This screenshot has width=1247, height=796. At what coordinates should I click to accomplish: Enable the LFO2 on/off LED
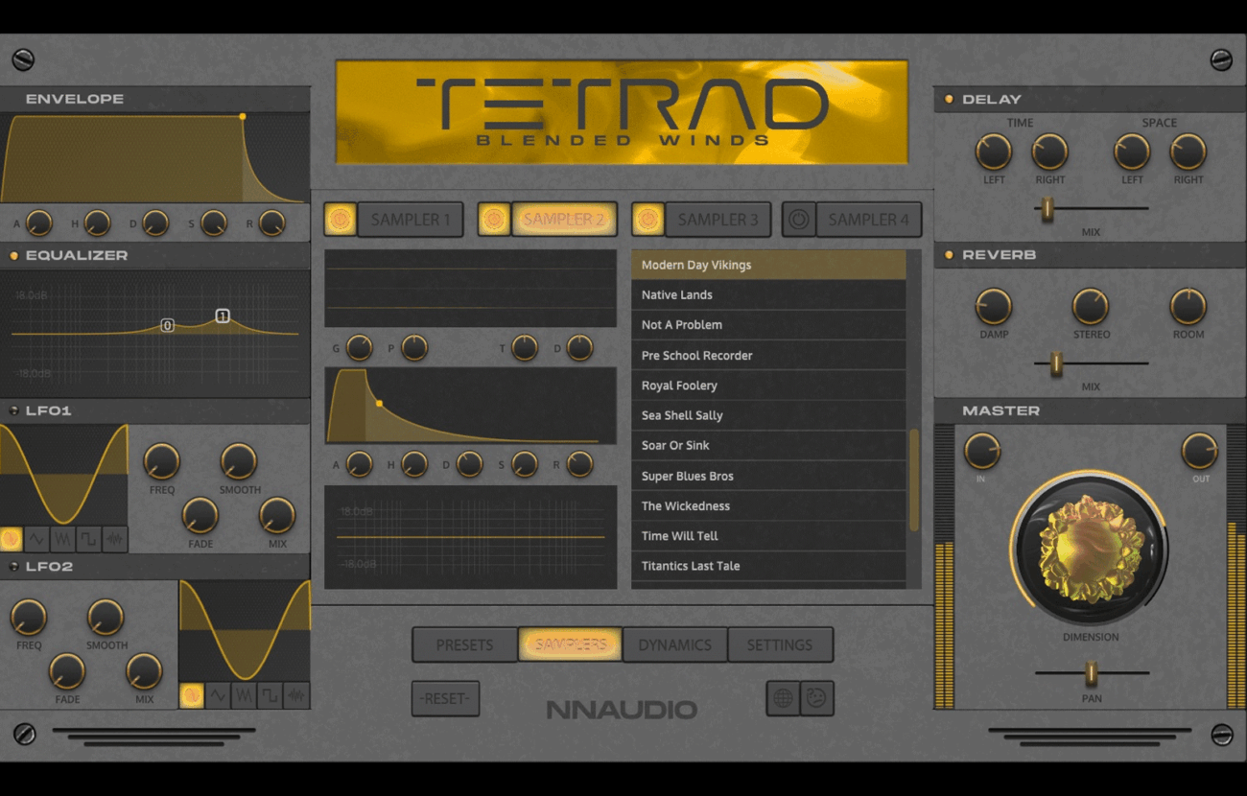13,567
